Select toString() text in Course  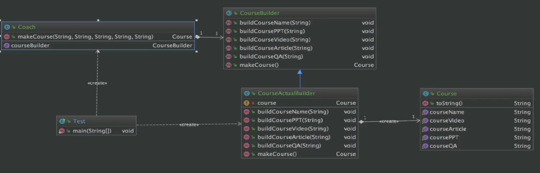click(x=449, y=103)
